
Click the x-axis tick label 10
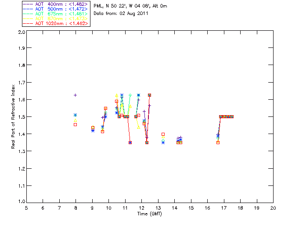(108, 208)
